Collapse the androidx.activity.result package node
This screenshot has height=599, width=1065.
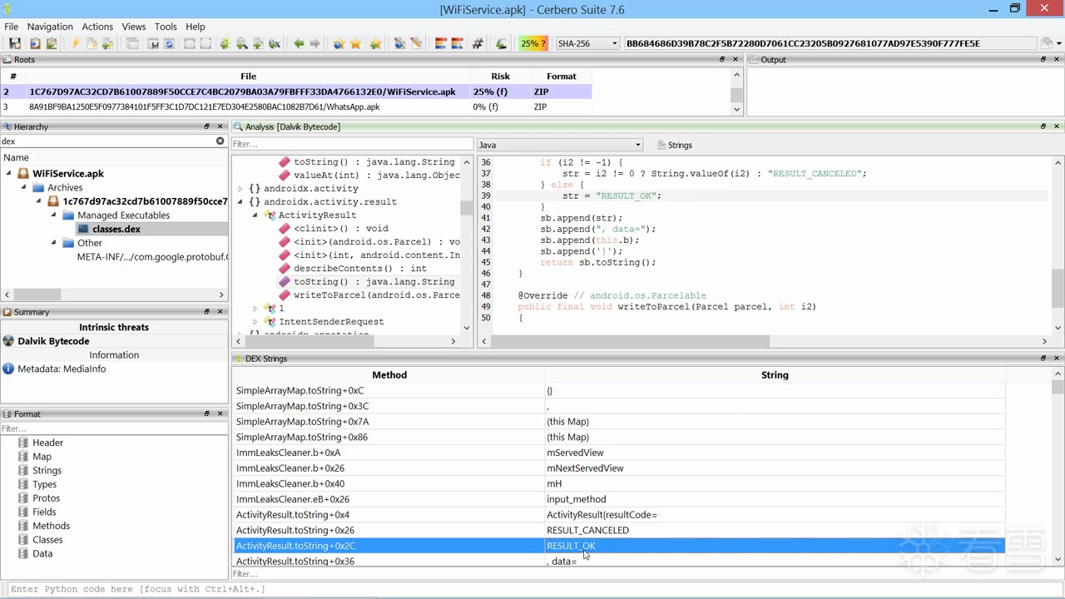240,202
